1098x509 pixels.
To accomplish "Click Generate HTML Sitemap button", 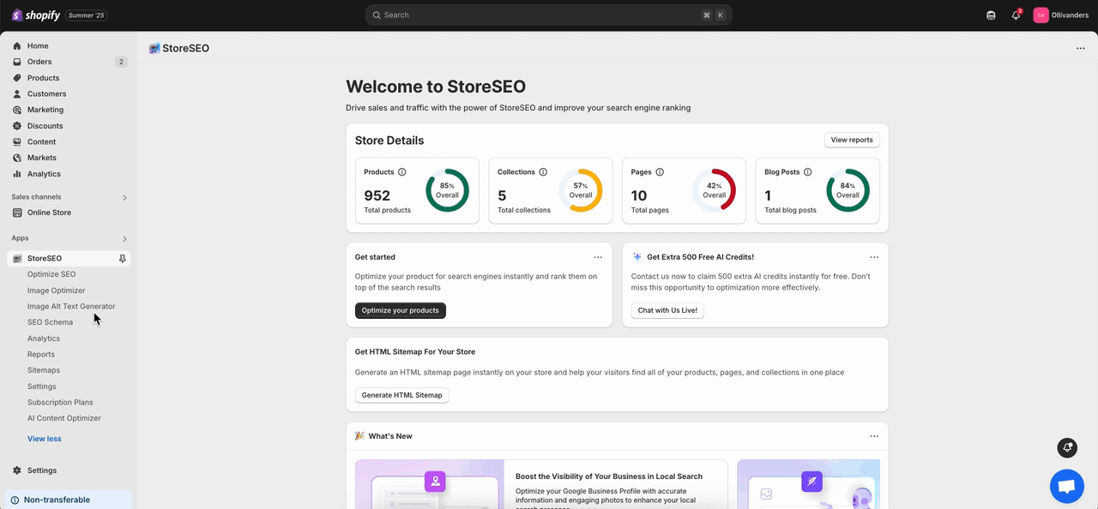I will tap(402, 395).
